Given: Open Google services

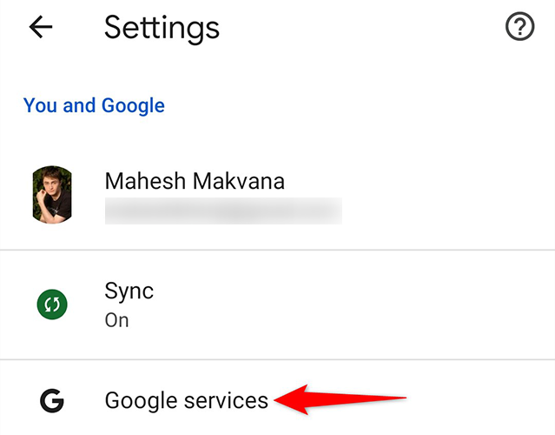Looking at the screenshot, I should tap(186, 400).
